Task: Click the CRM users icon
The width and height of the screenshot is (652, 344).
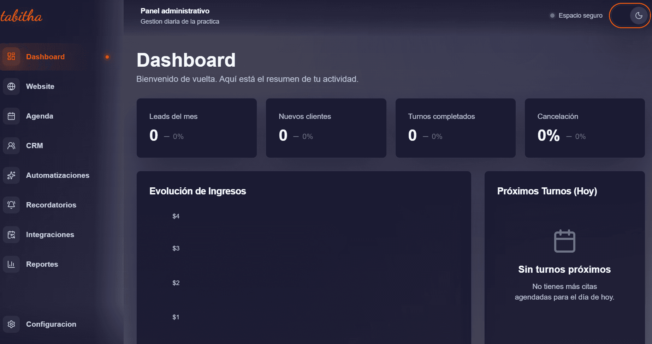Action: (x=11, y=146)
